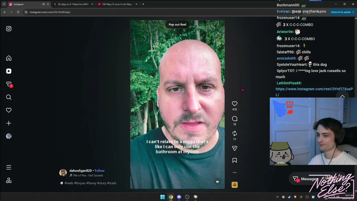Open the Brave icon in the system tray
Viewport: 357px width, 201px height.
(295, 197)
